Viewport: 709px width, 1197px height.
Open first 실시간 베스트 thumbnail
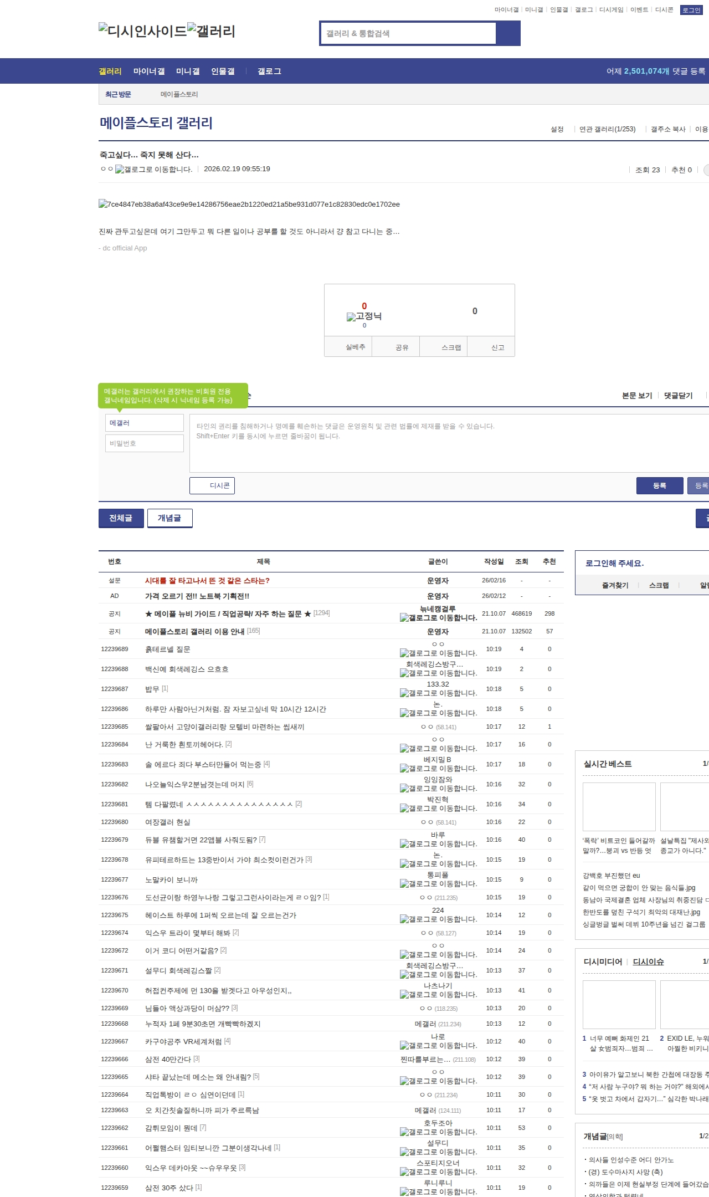pyautogui.click(x=619, y=806)
